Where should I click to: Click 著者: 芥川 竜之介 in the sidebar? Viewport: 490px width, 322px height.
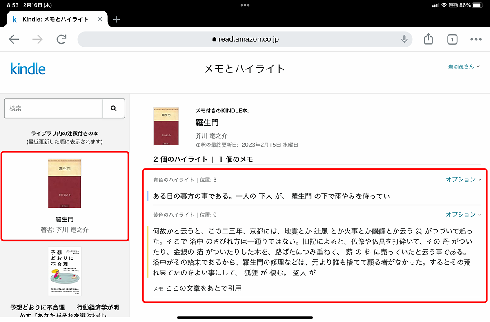click(x=65, y=230)
